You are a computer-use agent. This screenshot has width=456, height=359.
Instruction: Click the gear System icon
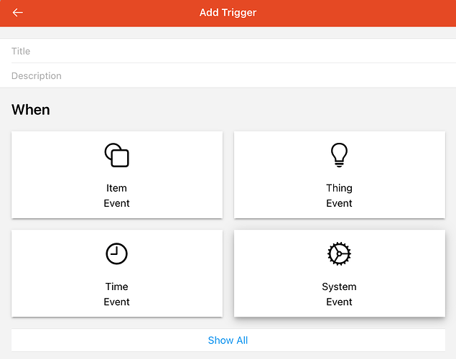click(x=339, y=253)
